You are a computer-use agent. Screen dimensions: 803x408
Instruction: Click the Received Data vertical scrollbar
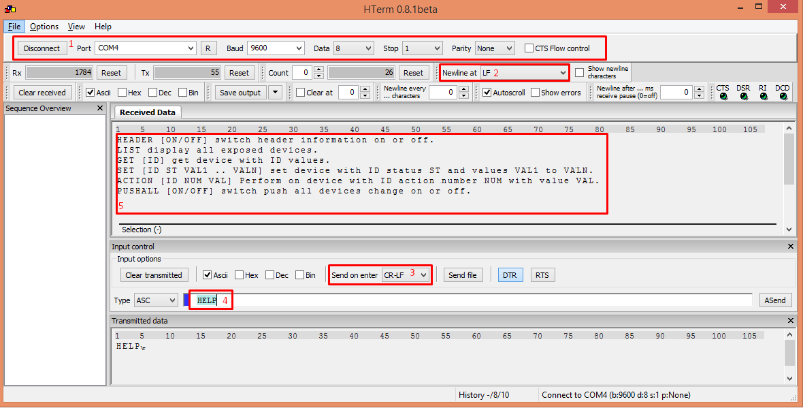(789, 178)
